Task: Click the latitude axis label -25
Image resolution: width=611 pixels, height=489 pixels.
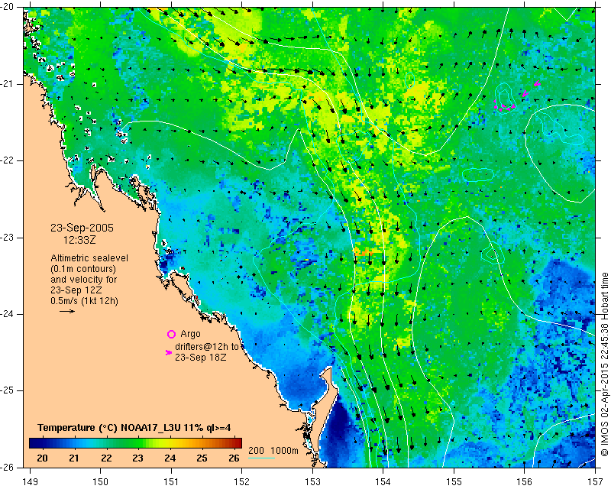Action: (7, 390)
